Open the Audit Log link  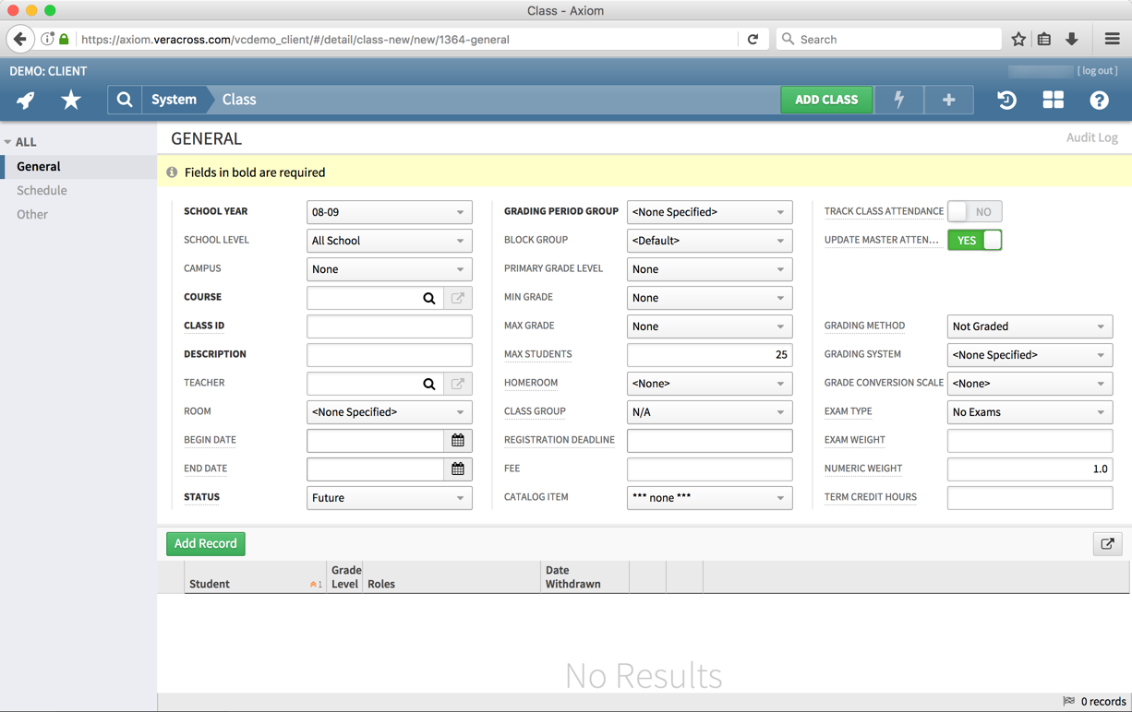pos(1092,137)
